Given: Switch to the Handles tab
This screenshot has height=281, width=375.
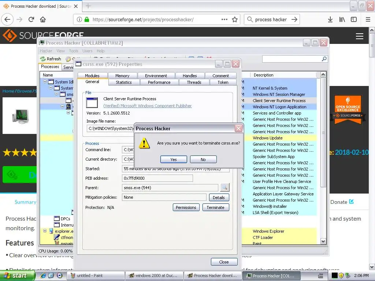Looking at the screenshot, I should click(x=190, y=75).
